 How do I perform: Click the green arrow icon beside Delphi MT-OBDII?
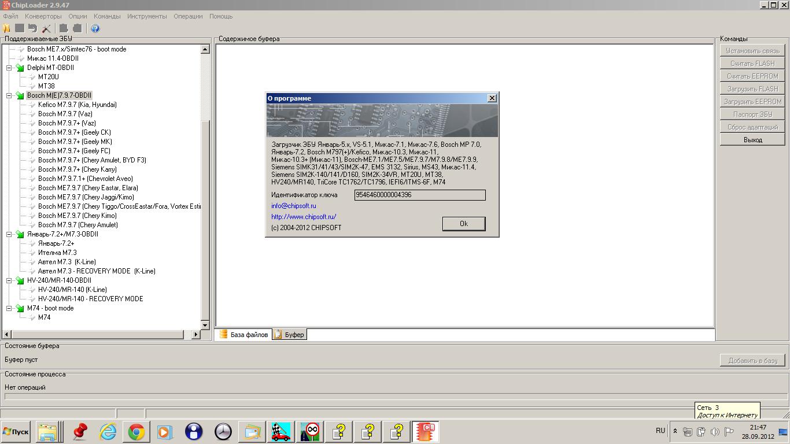click(20, 68)
